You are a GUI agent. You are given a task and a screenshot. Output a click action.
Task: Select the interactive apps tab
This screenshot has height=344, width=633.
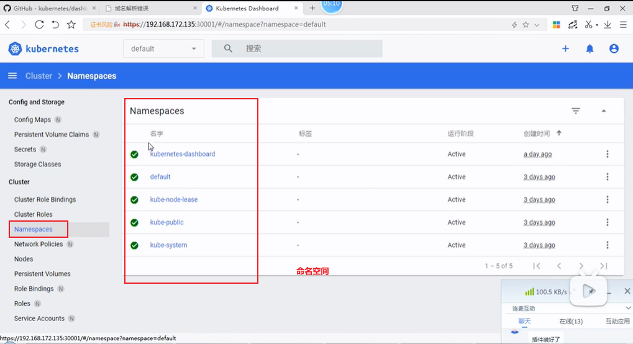click(617, 322)
